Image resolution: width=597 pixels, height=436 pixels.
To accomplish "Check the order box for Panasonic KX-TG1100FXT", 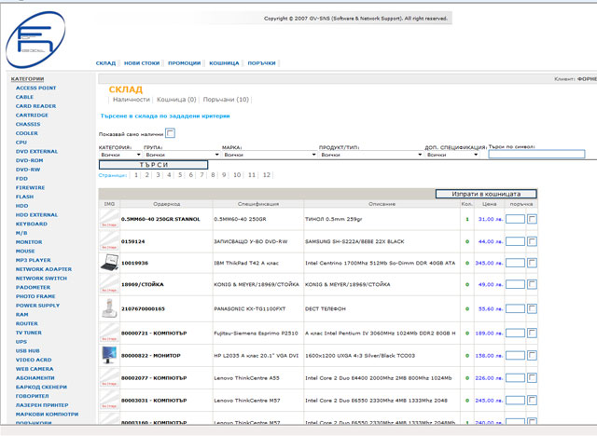I will pos(532,308).
